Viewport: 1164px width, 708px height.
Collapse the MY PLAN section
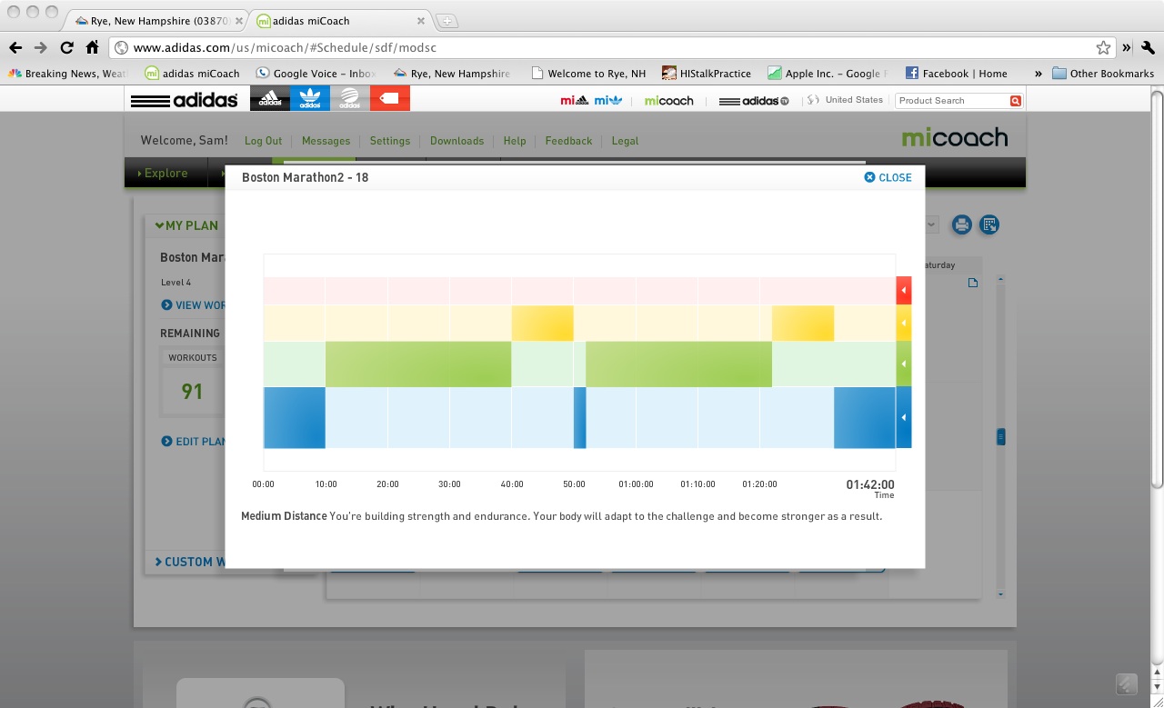(186, 225)
